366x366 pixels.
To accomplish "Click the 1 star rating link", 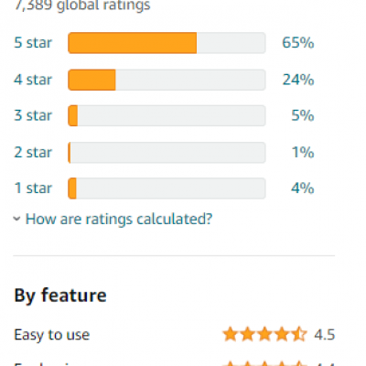I will 33,188.
